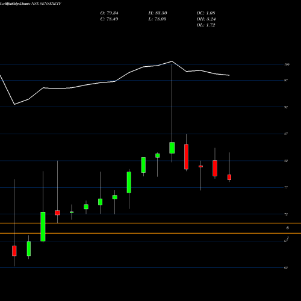
Task: Click the 100 price axis label
Action: tap(287, 64)
